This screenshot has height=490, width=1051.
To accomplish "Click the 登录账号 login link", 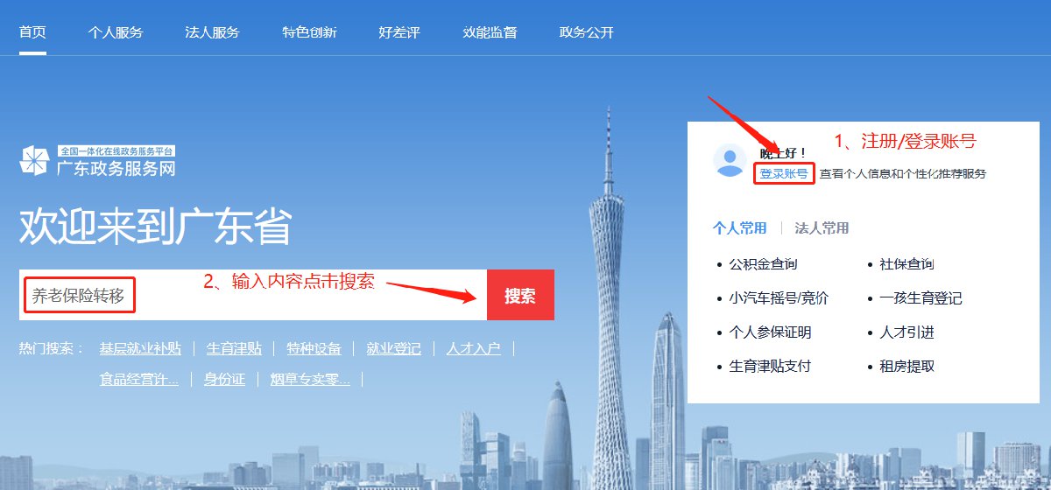I will (784, 173).
